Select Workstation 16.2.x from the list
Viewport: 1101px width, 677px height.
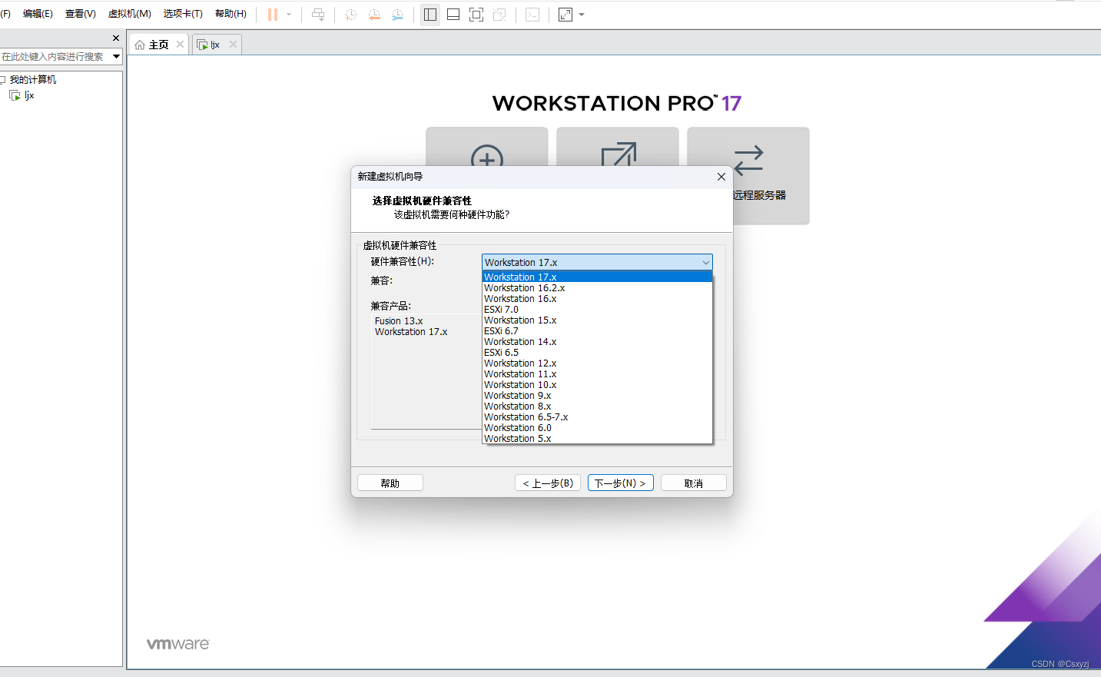[597, 288]
